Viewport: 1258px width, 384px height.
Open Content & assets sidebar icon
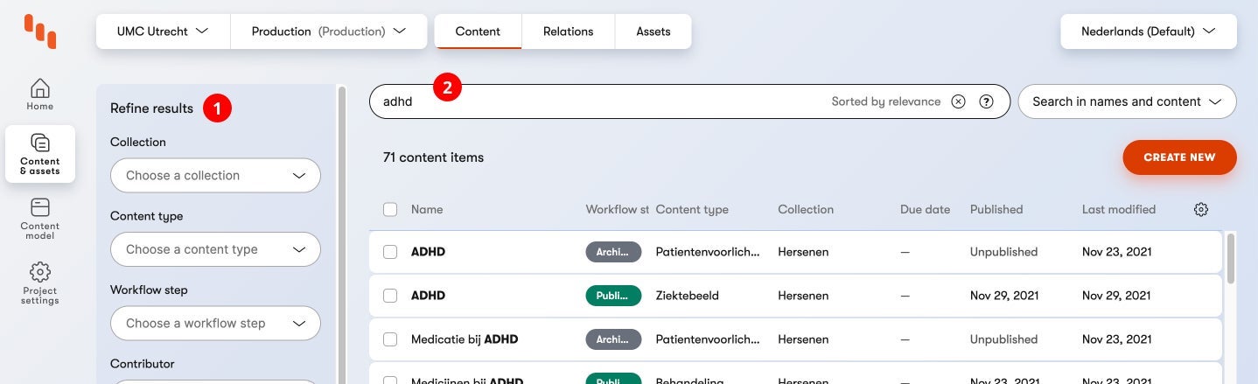click(40, 153)
